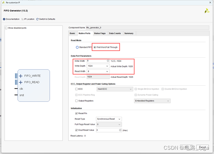Click ECC Pipeline Reg checkbox
This screenshot has height=154, width=214.
(x=76, y=95)
